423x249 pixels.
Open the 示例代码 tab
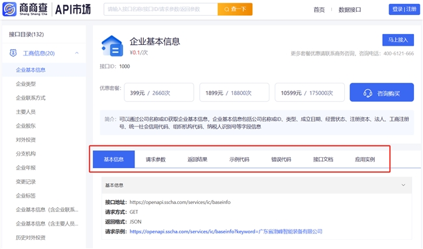[x=239, y=159]
